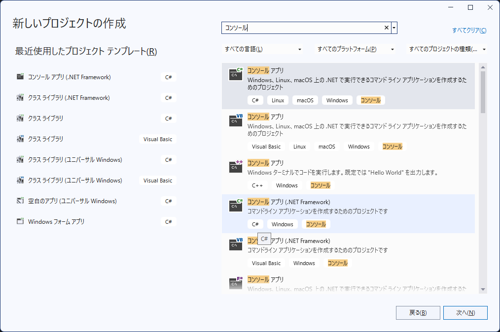The height and width of the screenshot is (332, 500).
Task: Click the 戻る button
Action: pyautogui.click(x=418, y=312)
